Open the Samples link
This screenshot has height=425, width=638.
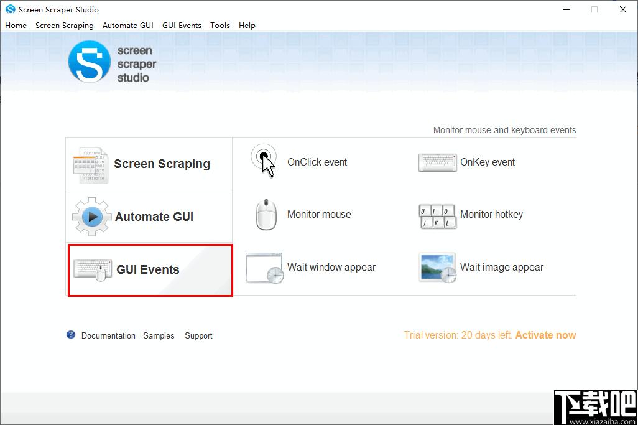click(x=159, y=335)
